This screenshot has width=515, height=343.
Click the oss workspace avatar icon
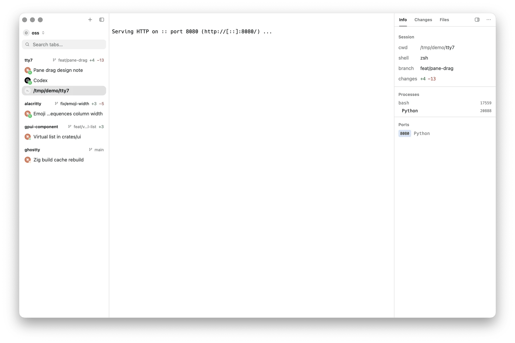click(x=26, y=33)
